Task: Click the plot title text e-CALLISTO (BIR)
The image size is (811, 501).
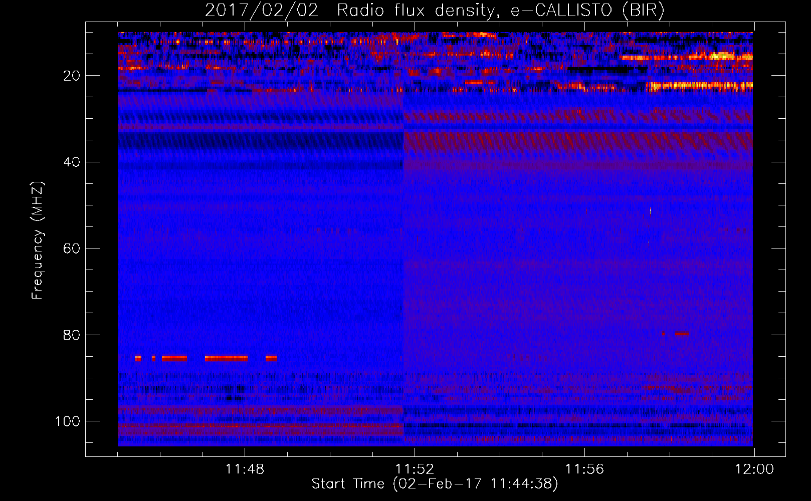Action: (x=587, y=11)
